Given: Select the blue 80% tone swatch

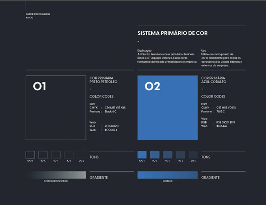Looking at the screenshot, I should pyautogui.click(x=155, y=155).
